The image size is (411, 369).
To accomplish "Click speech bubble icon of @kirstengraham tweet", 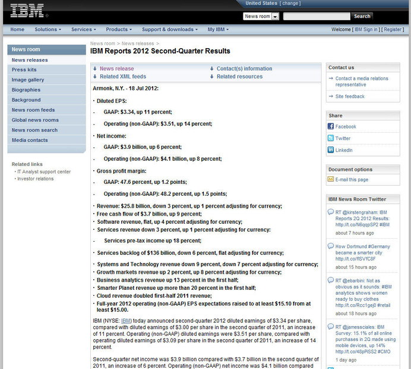I will (x=331, y=212).
